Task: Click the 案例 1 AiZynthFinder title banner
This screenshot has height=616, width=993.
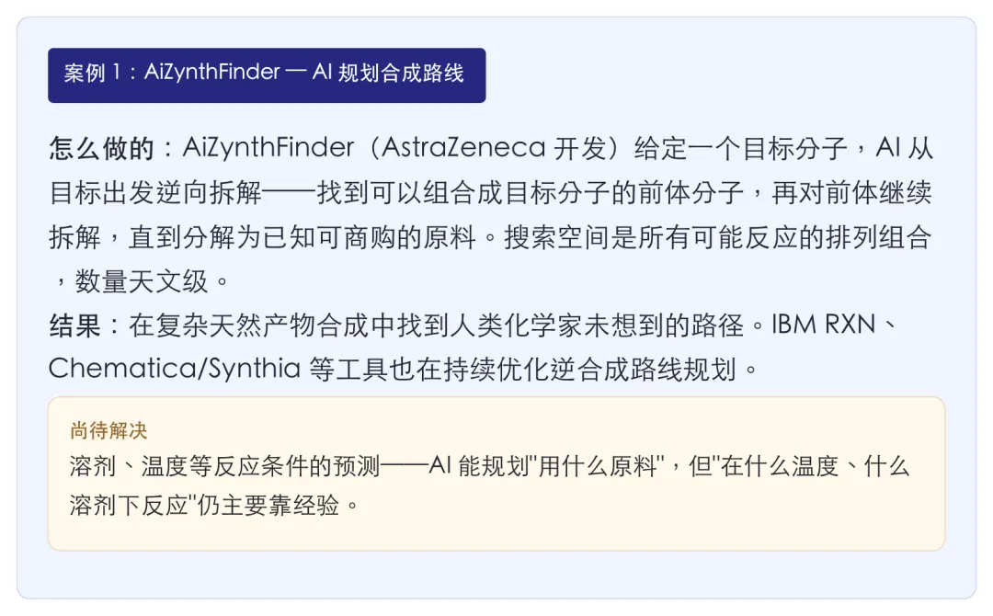Action: [267, 74]
